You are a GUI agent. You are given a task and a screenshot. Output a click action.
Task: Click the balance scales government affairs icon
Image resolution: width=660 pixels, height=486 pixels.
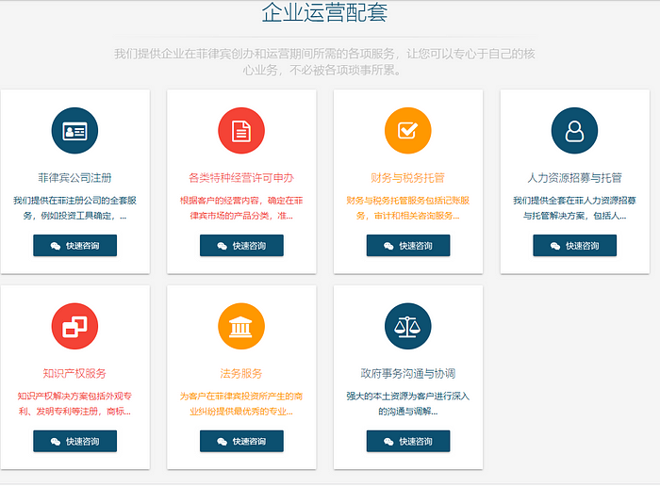(x=407, y=327)
